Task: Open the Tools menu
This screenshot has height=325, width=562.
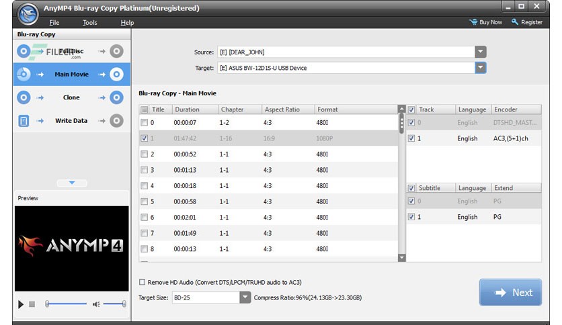Action: click(x=89, y=23)
